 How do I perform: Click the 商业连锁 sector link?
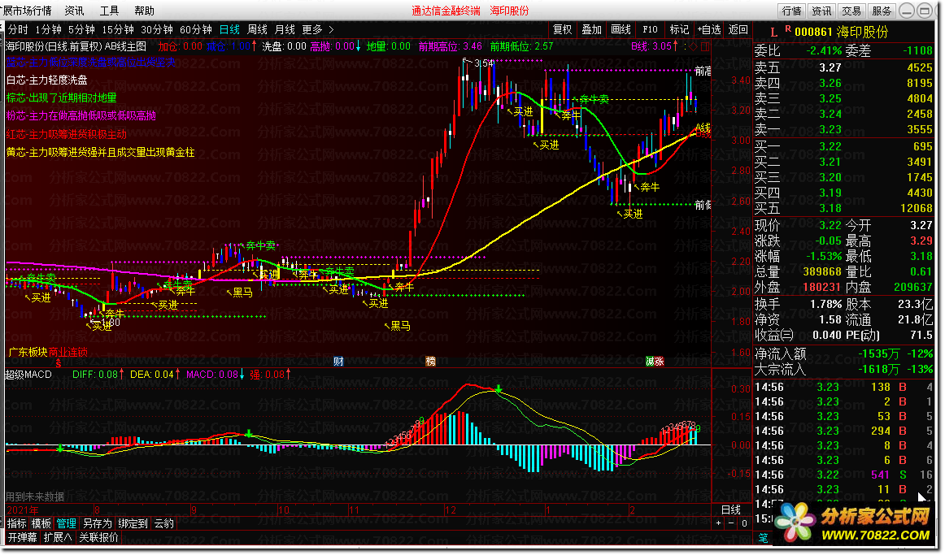click(x=68, y=352)
